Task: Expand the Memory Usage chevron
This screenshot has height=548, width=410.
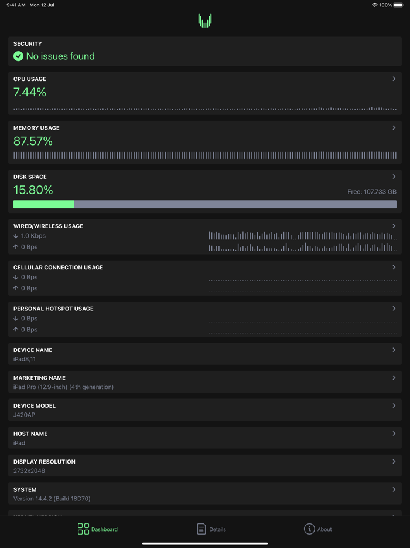Action: coord(394,128)
